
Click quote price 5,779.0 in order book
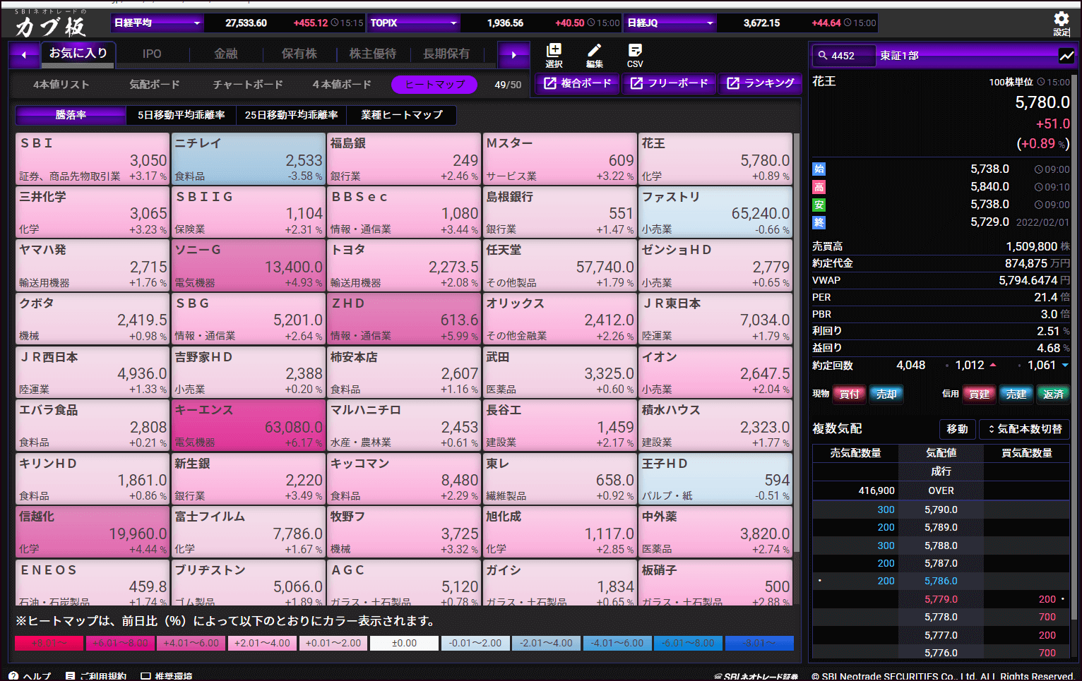(x=941, y=599)
